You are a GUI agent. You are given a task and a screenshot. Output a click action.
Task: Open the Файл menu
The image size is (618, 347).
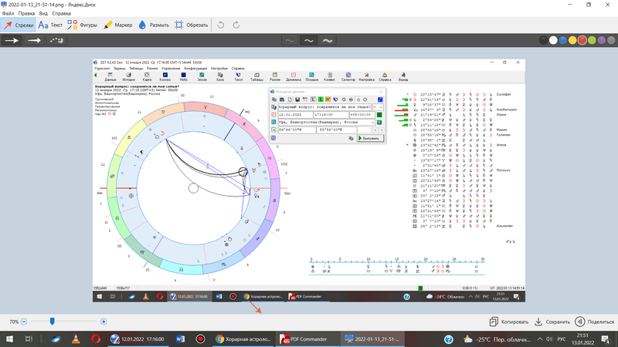pos(8,14)
